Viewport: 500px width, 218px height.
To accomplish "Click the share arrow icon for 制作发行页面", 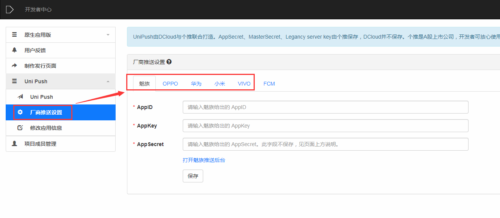I will pyautogui.click(x=14, y=65).
